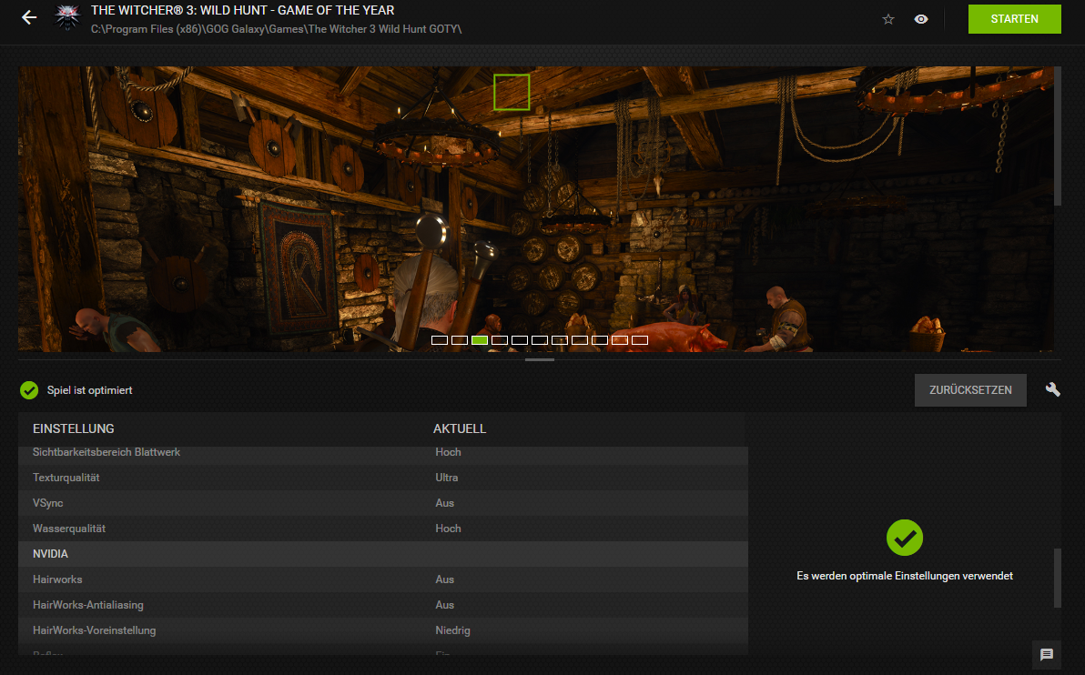Collapse the screenshot using the handle below it
This screenshot has height=675, width=1085.
coord(539,360)
